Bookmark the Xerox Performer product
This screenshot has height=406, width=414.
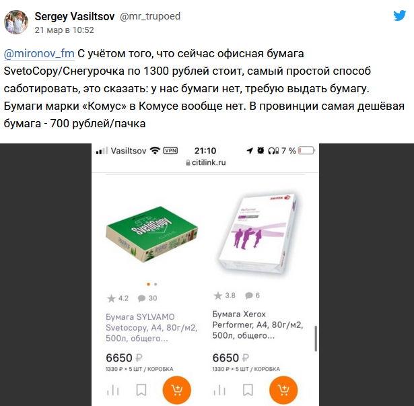click(248, 390)
